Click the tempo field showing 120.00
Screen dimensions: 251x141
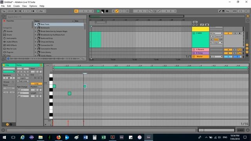point(10,11)
